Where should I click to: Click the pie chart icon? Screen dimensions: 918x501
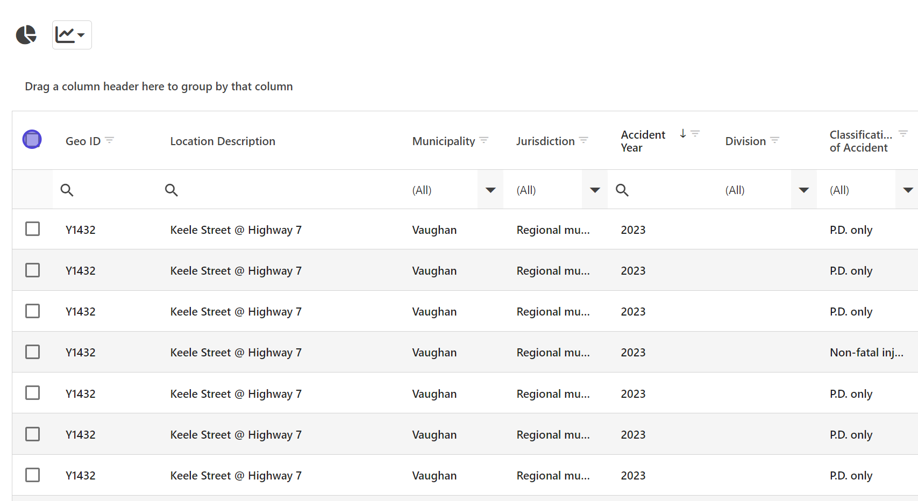tap(26, 35)
